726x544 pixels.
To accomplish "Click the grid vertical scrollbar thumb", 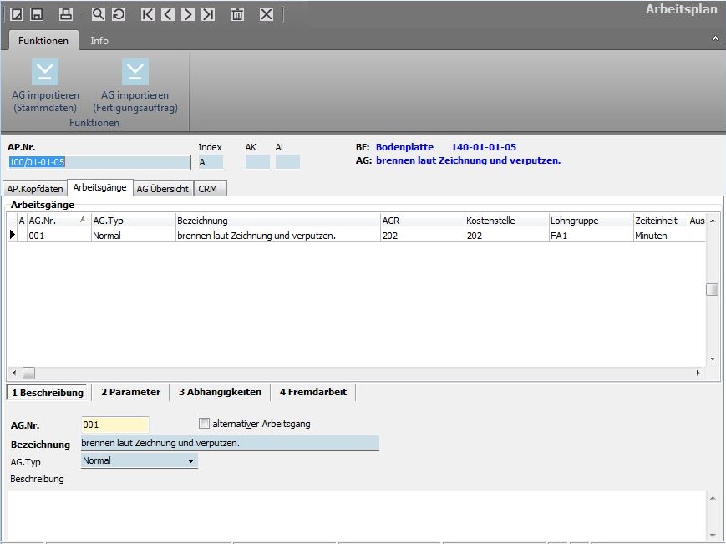I will coord(712,289).
